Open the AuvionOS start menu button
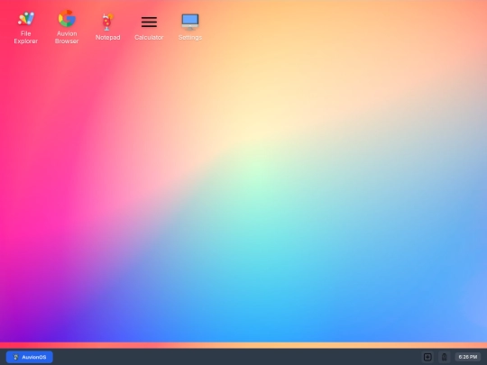The width and height of the screenshot is (487, 365). [x=30, y=357]
